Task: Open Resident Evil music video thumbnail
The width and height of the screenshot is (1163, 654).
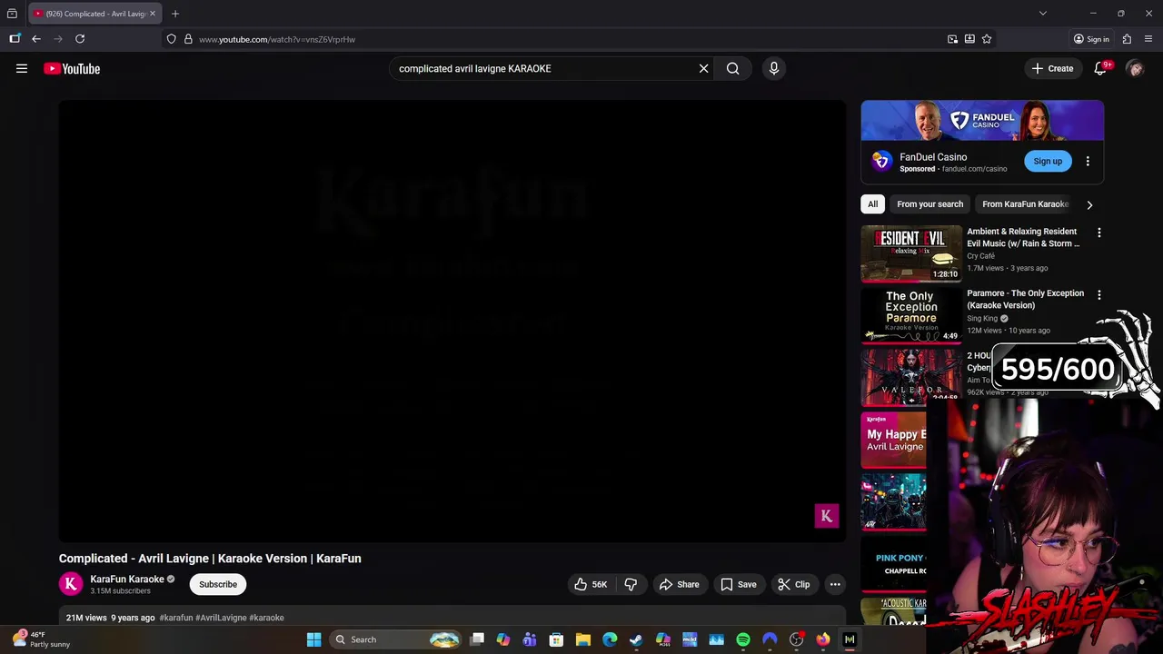Action: coord(911,253)
